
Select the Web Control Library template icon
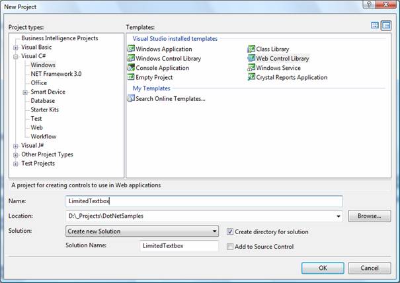pos(251,58)
